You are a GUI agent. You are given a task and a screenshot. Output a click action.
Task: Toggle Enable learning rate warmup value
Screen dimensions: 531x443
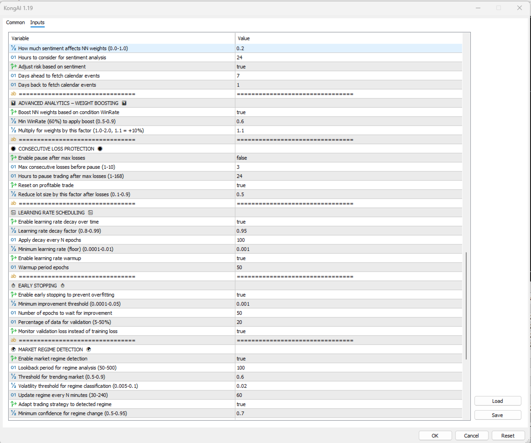349,258
